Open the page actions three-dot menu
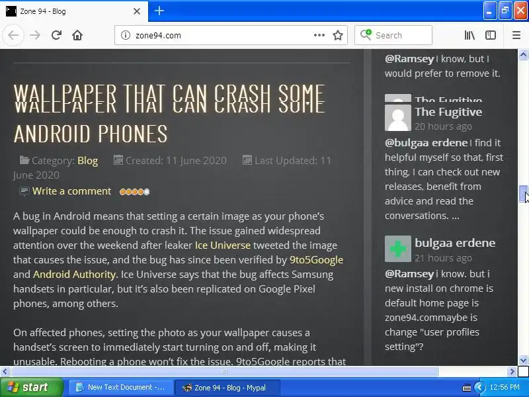This screenshot has height=397, width=529. coord(319,35)
